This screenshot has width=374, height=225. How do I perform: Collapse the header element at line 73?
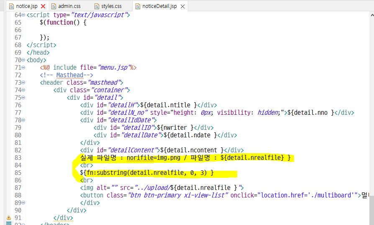pos(23,83)
